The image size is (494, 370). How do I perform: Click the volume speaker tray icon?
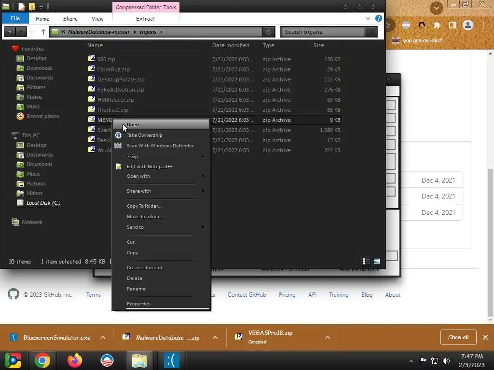click(446, 361)
